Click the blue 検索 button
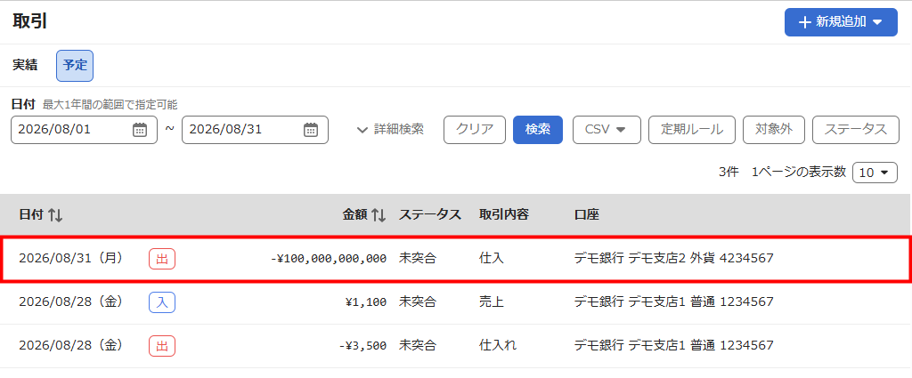The image size is (912, 378). tap(537, 130)
